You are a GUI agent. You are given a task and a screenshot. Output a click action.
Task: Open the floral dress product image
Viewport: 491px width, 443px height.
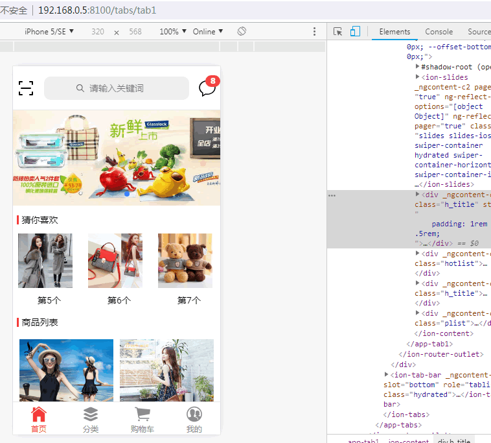tap(166, 370)
